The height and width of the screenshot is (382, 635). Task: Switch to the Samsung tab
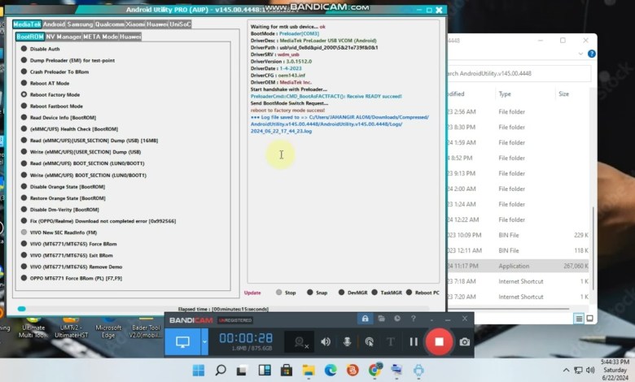point(81,24)
